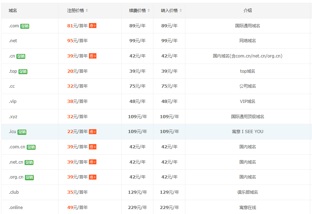This screenshot has height=214, width=312.
Task: Click the 49元/首年 price for .online
Action: (x=77, y=208)
